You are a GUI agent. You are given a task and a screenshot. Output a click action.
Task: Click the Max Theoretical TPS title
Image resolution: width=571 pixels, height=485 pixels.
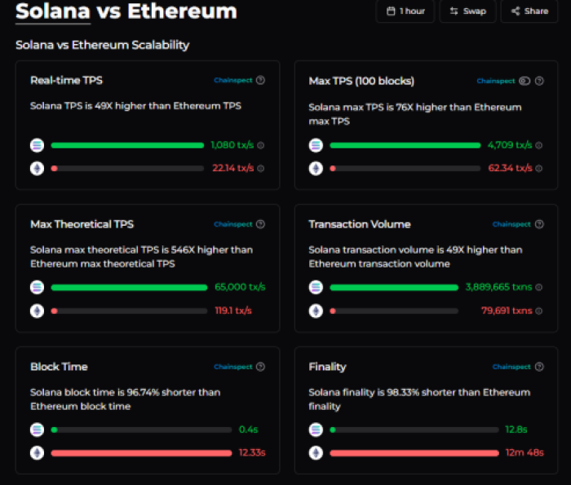click(82, 224)
